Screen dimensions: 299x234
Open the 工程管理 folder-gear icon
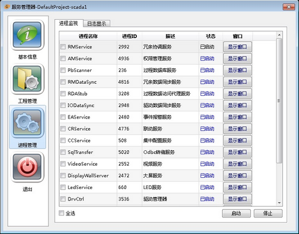click(x=27, y=79)
